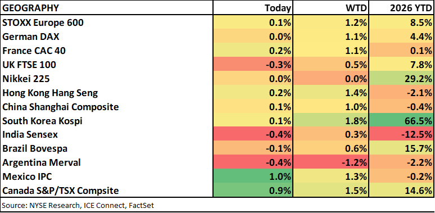Click the Argentina Merval WTD -1.2% cell

coord(330,163)
